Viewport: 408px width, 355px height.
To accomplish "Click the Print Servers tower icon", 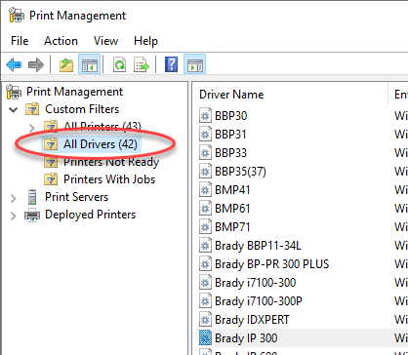I will (x=32, y=197).
